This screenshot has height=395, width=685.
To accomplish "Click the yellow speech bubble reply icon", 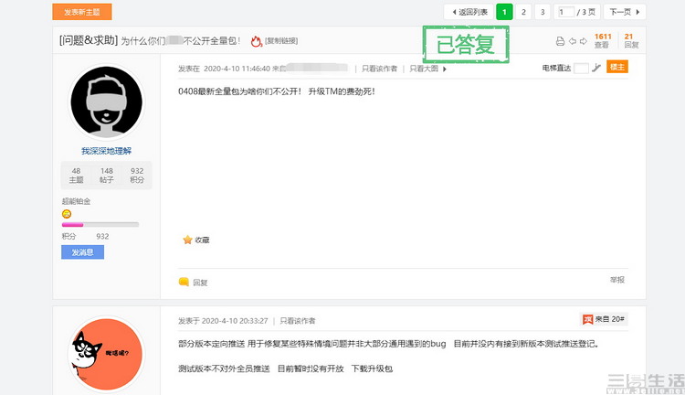I will [x=184, y=282].
